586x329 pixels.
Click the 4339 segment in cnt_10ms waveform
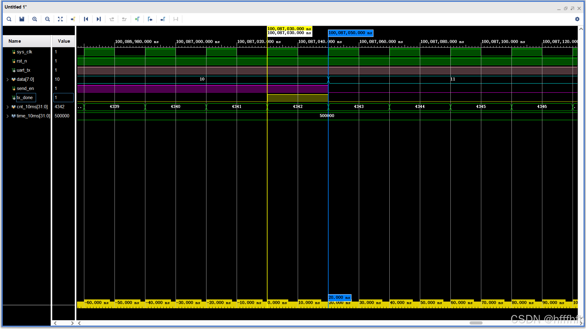tap(115, 107)
